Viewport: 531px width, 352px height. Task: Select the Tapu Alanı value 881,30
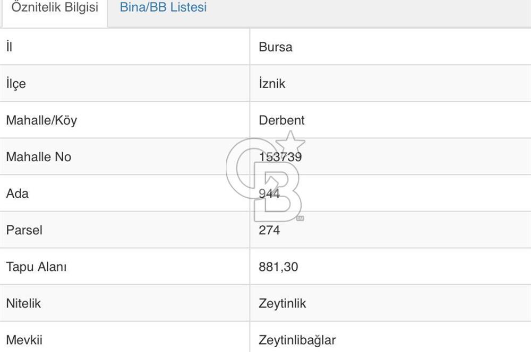pos(278,267)
